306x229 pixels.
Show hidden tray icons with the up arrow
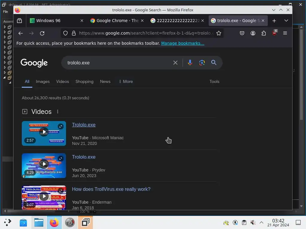261,222
